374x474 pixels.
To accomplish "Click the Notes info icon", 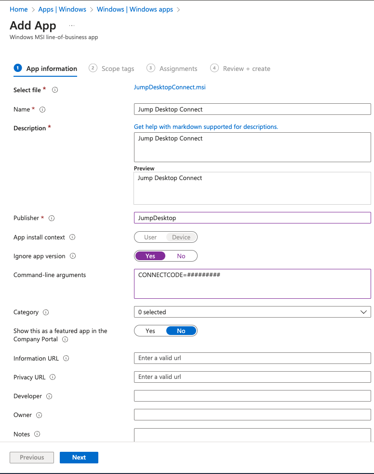I will 37,434.
